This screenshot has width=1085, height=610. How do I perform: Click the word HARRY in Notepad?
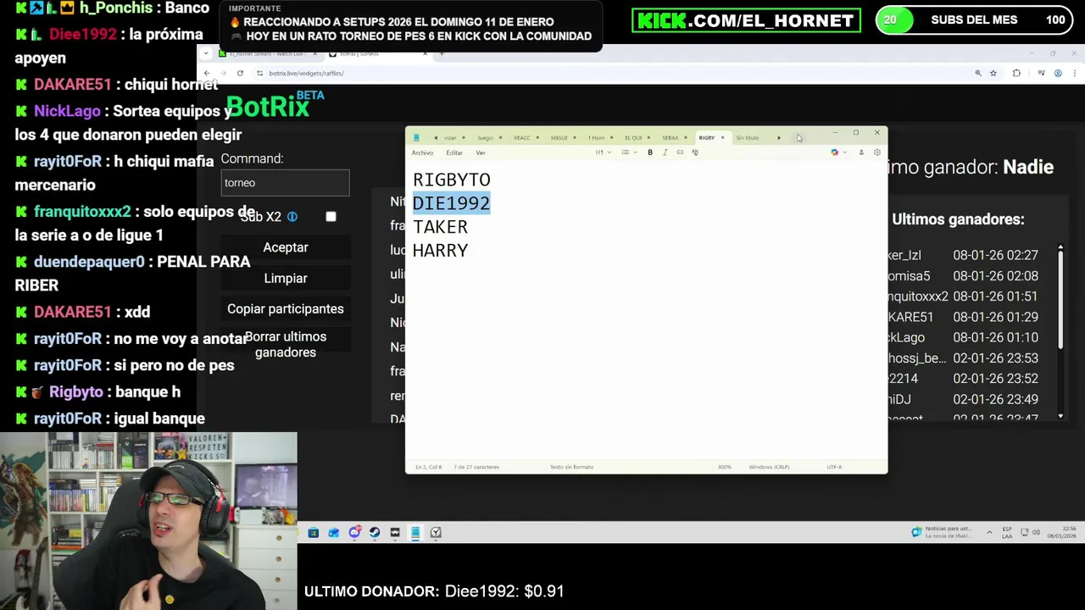click(x=440, y=251)
